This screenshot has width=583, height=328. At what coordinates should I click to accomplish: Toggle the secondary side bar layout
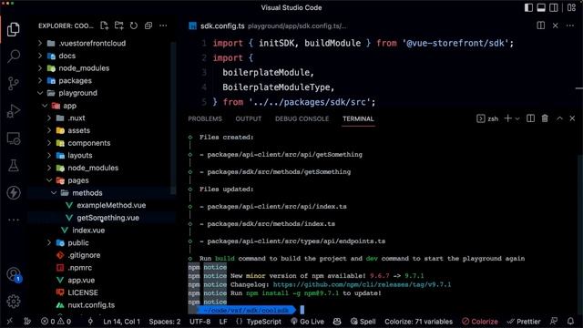point(554,8)
